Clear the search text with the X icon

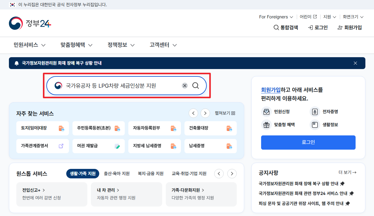(184, 85)
